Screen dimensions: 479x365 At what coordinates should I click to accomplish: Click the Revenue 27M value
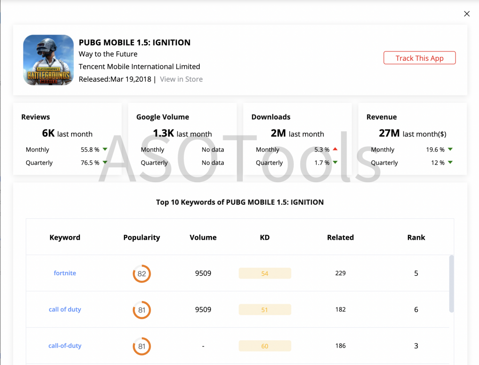point(389,133)
